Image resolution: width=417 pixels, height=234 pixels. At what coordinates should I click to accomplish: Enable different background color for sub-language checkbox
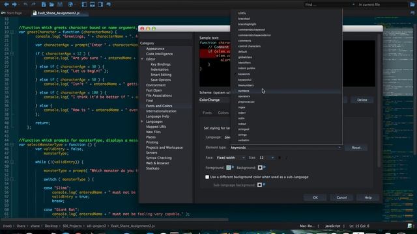(x=207, y=177)
